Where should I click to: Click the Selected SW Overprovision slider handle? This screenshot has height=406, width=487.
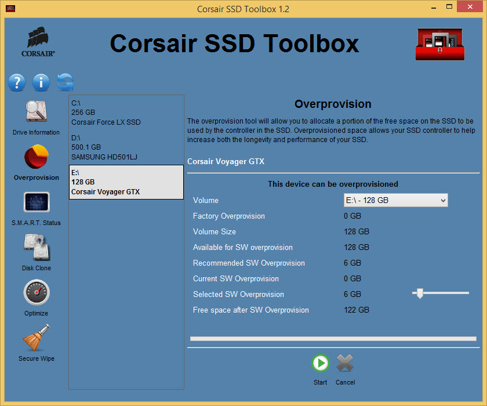point(420,293)
